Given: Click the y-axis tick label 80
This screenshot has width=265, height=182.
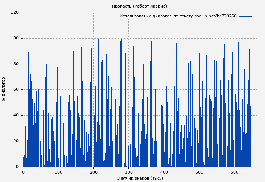Looking at the screenshot, I should click(16, 64).
